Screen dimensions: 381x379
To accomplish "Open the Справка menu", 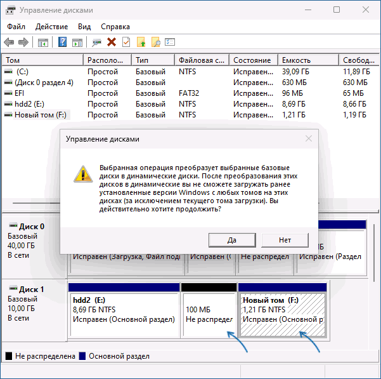I will 115,27.
